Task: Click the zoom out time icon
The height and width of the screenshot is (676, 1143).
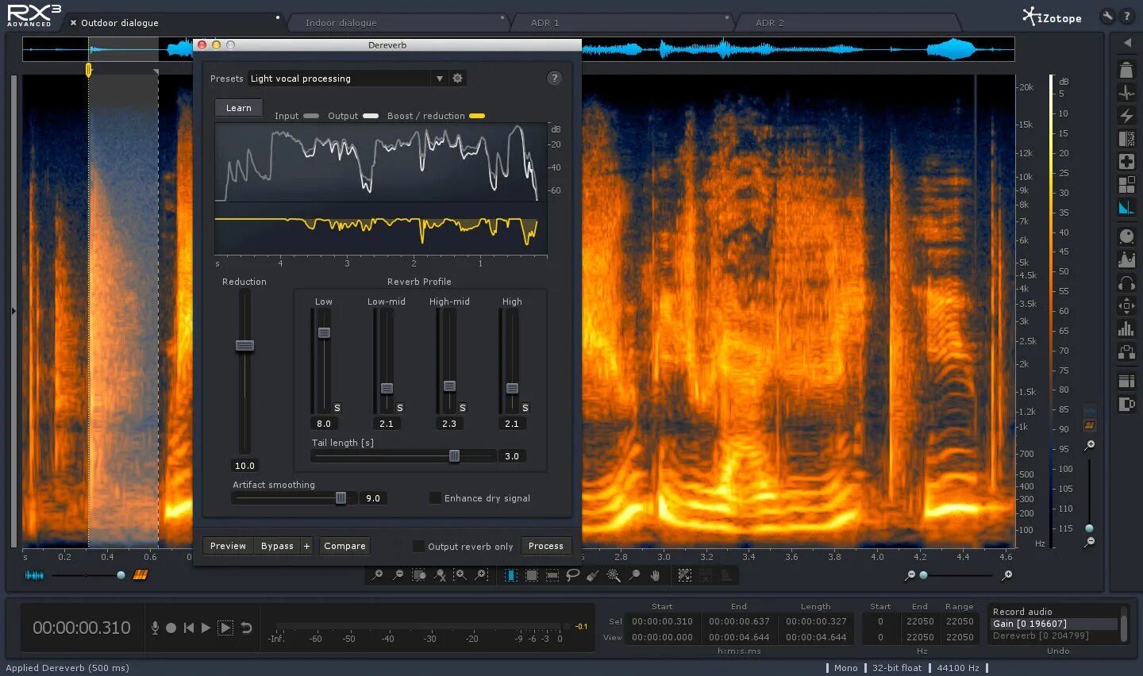Action: (x=398, y=575)
